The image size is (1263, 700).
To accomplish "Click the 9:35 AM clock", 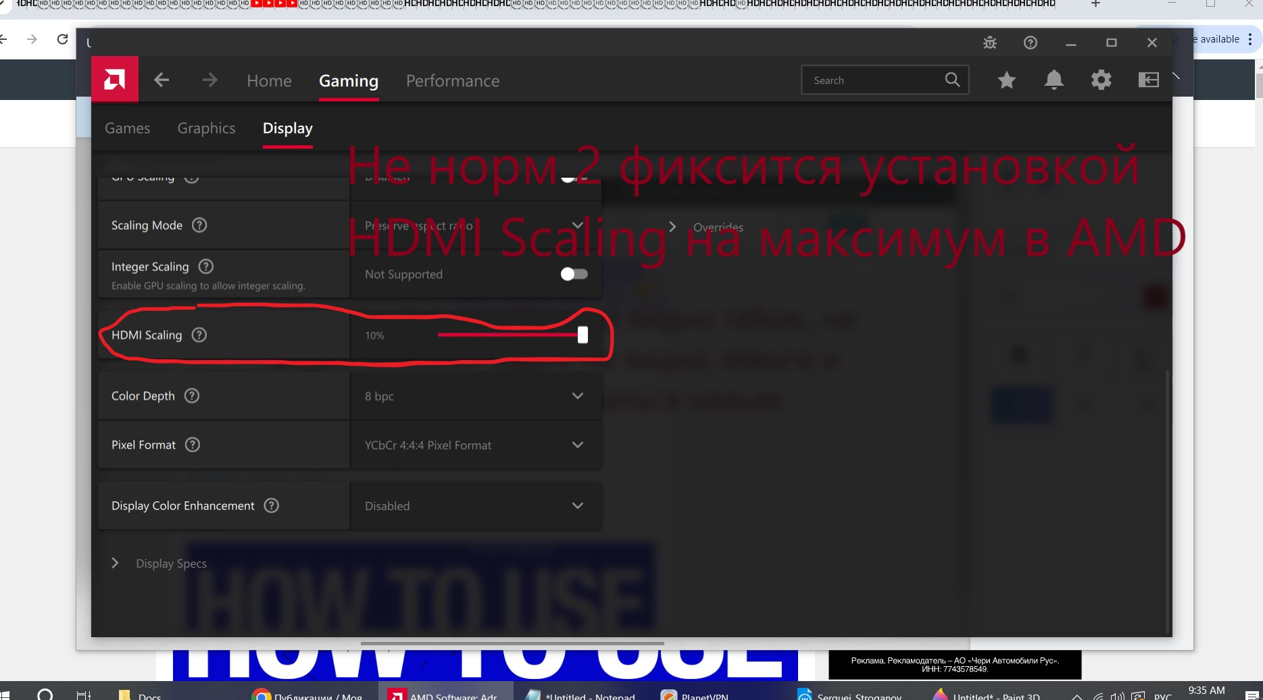I will point(1206,691).
